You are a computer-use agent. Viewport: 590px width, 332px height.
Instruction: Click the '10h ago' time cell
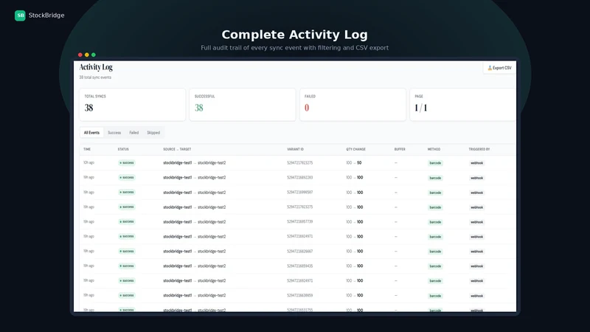[x=88, y=162]
